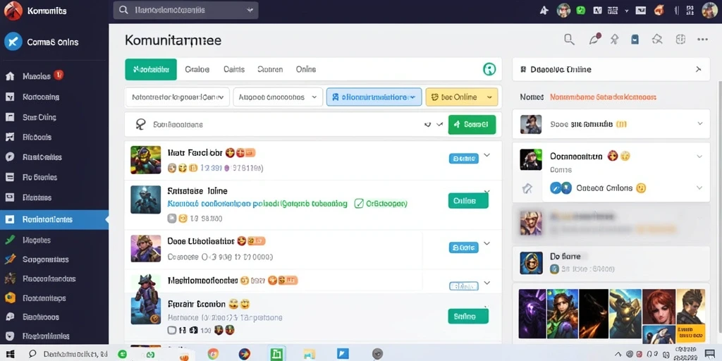Click green Onlne button in Sartateise row
The height and width of the screenshot is (361, 722).
point(468,201)
